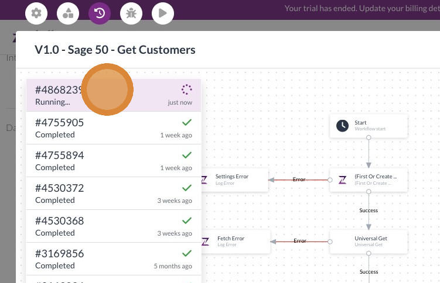
Task: Open the shapes toolbar button
Action: coord(68,13)
